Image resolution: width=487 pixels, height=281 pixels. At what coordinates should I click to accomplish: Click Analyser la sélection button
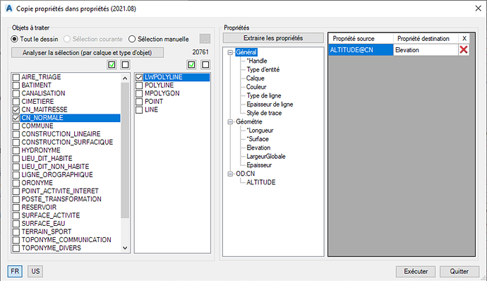coord(88,52)
